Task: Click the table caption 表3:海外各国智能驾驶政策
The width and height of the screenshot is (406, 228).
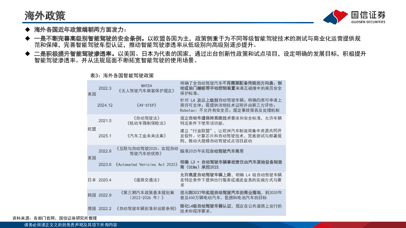Action: point(122,75)
